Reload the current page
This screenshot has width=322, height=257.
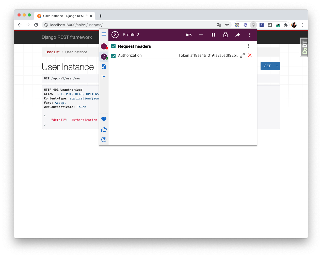click(x=36, y=25)
